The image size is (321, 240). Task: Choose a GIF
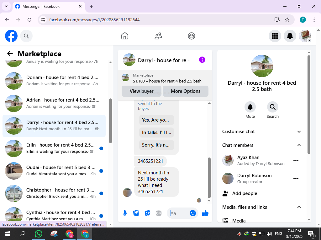pos(159,213)
